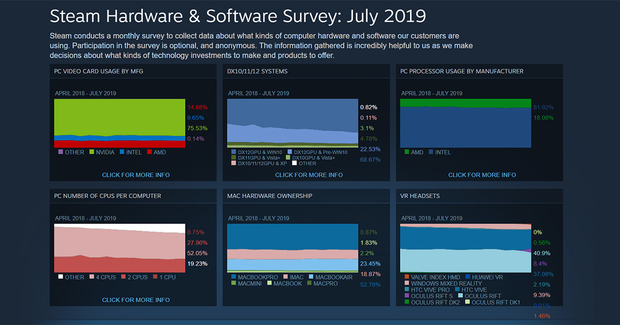Screen dimensions: 620x325
Task: Open more info for number of CPUs per computer
Action: 136,300
